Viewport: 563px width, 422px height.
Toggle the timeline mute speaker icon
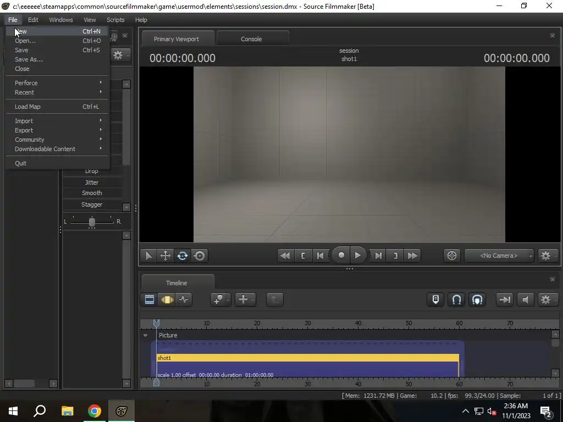pyautogui.click(x=525, y=299)
